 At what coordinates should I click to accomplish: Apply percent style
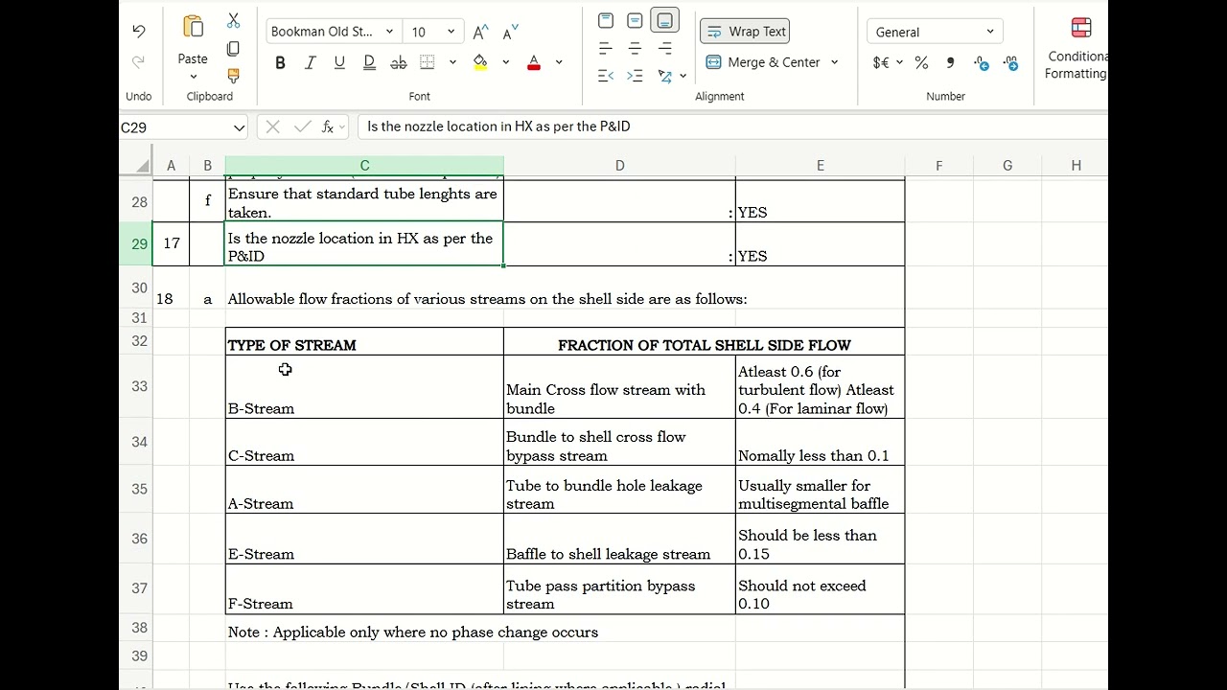(x=921, y=62)
